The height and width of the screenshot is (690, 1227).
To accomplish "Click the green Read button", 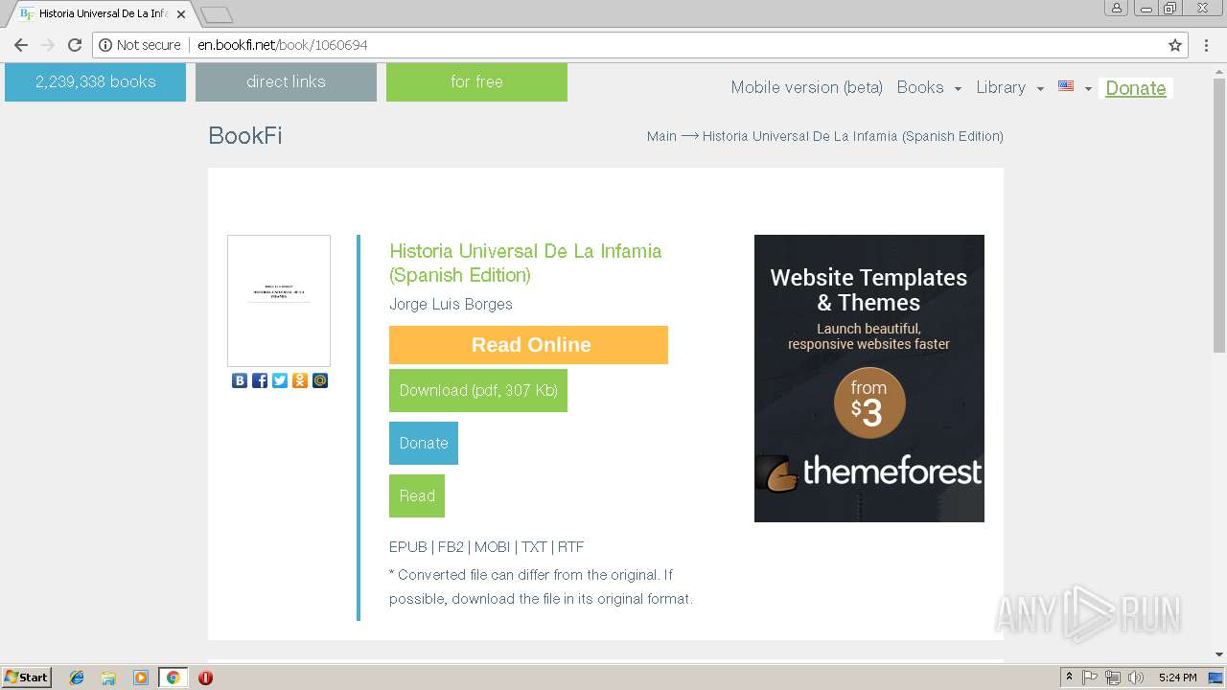I will (x=417, y=495).
